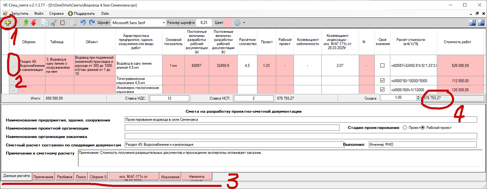Click the copy pages icon in toolbar
Image resolution: width=487 pixels, height=189 pixels.
tap(45, 23)
